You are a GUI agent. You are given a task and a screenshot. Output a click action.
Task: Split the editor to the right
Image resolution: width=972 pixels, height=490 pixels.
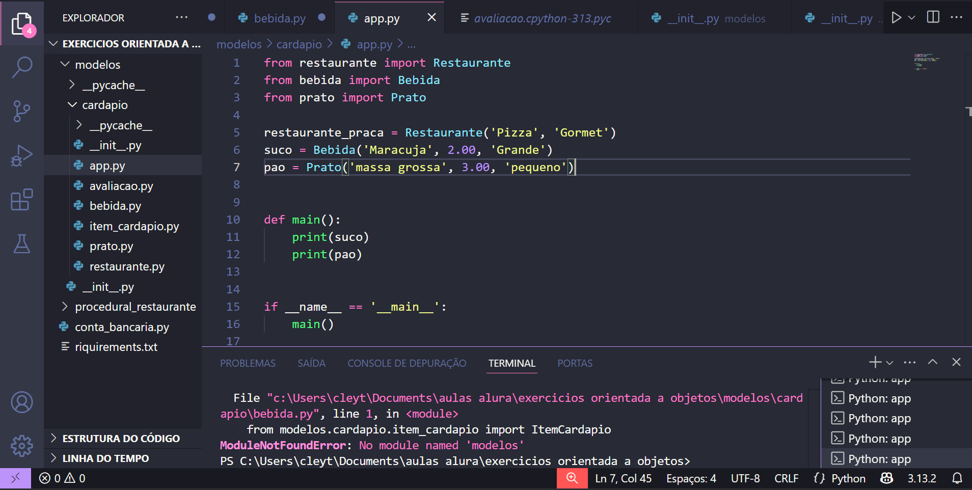tap(933, 17)
